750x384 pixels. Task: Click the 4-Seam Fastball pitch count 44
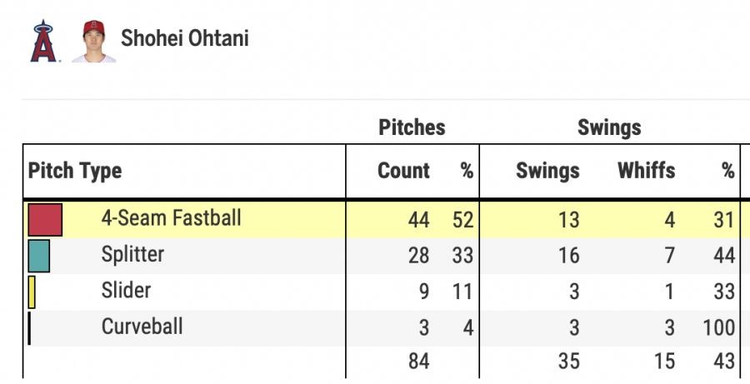tap(418, 220)
